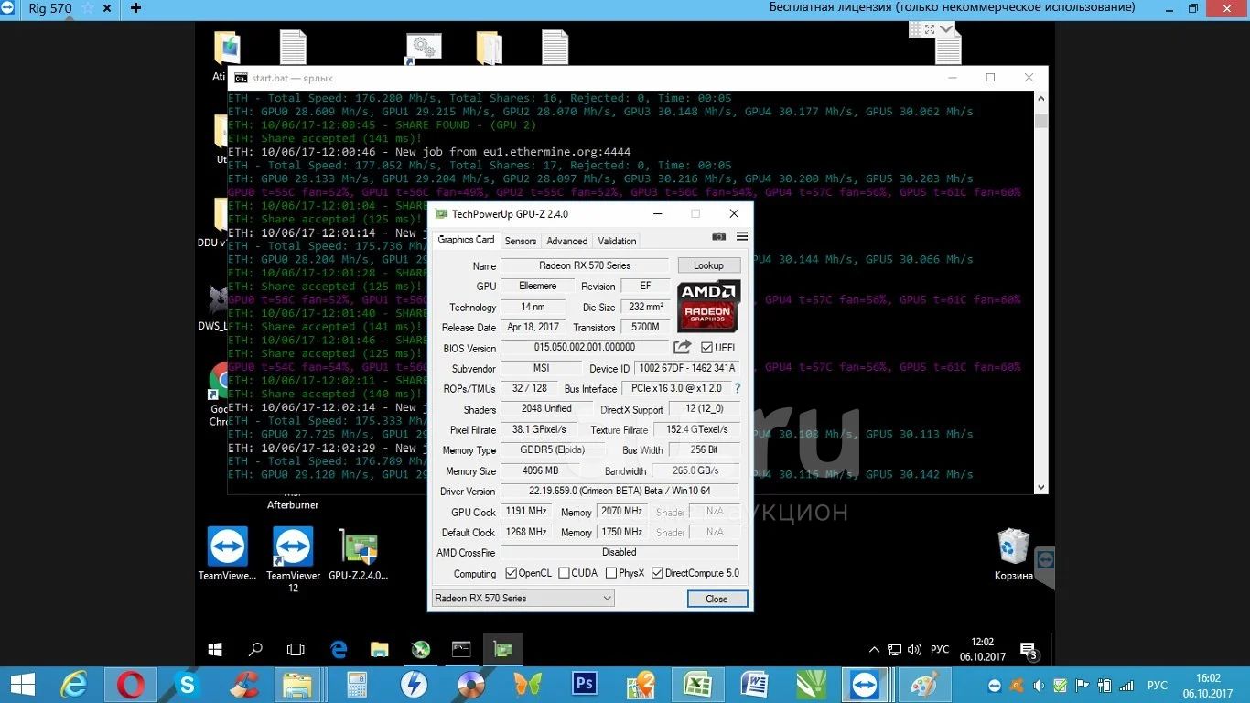Open GPU-Z.2.4.0 desktop icon
Image resolution: width=1250 pixels, height=703 pixels.
coord(358,554)
